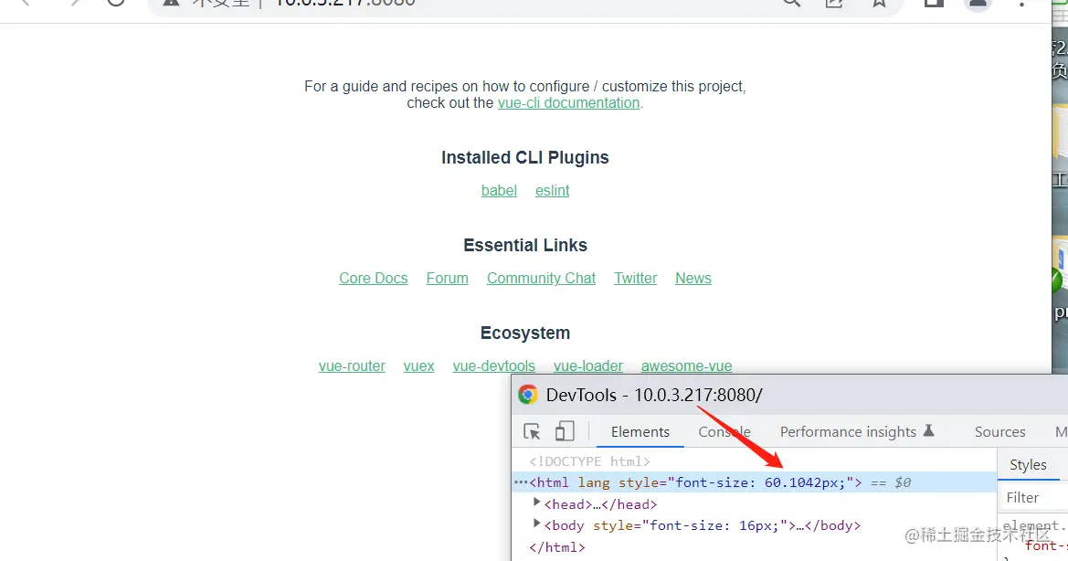Switch to the Console tab

pyautogui.click(x=724, y=431)
